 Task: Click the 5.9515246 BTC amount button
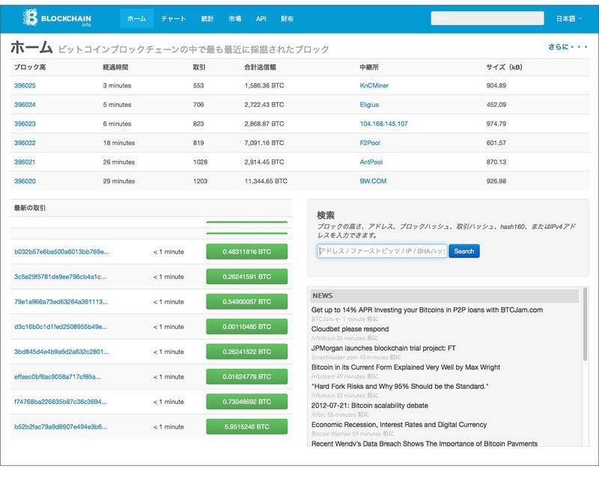pos(247,427)
